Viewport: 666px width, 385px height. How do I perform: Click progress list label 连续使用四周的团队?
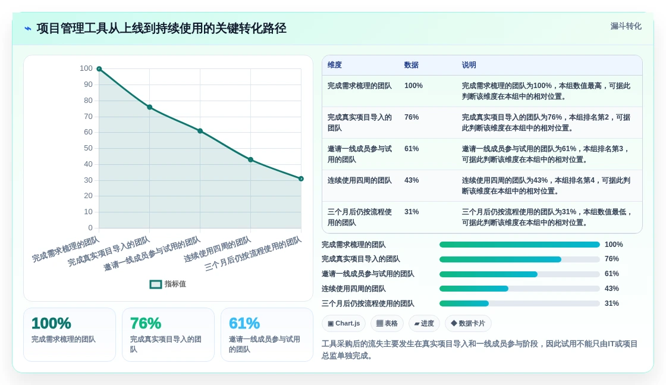[353, 289]
